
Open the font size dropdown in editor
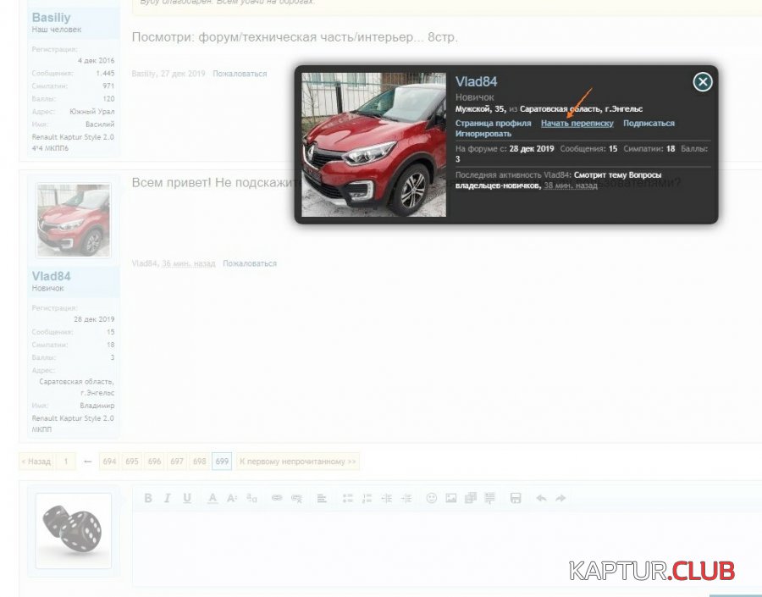point(232,499)
